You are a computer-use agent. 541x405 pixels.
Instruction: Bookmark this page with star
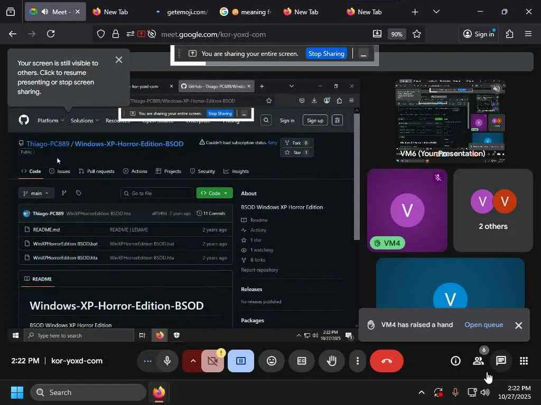[417, 34]
